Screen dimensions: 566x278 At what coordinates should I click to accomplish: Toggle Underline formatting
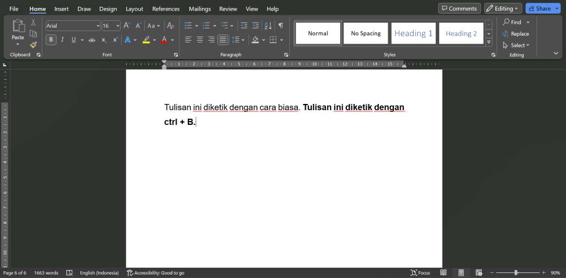pos(74,40)
